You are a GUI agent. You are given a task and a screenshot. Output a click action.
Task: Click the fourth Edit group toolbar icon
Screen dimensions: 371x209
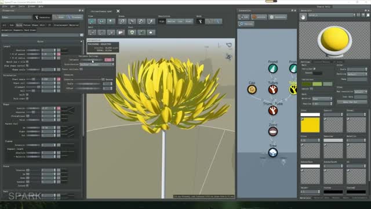coord(120,33)
